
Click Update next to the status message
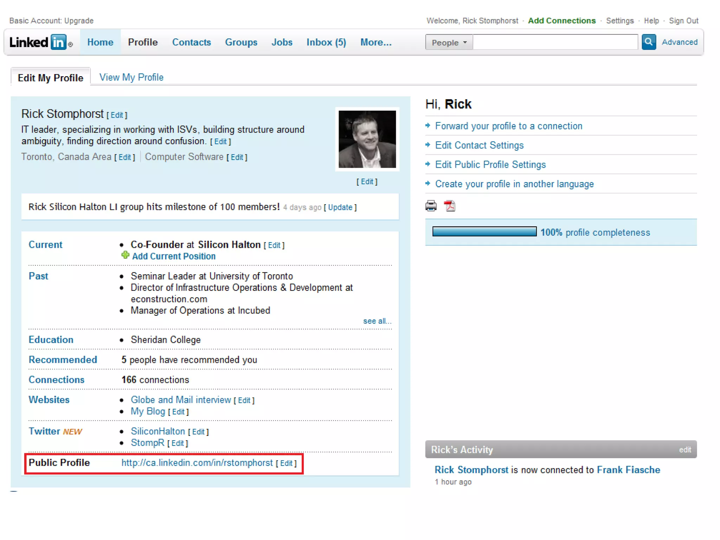coord(340,207)
